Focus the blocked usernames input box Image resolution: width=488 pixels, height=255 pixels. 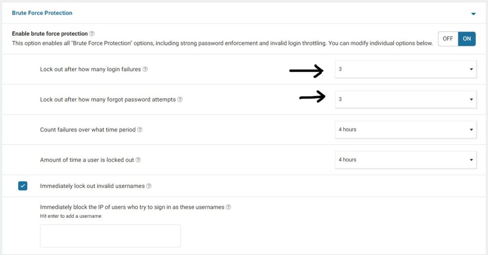point(110,236)
